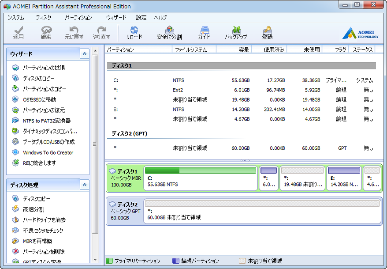Click the バックアップ toolbar icon
Viewport: 387px width, 269px height.
(x=236, y=30)
